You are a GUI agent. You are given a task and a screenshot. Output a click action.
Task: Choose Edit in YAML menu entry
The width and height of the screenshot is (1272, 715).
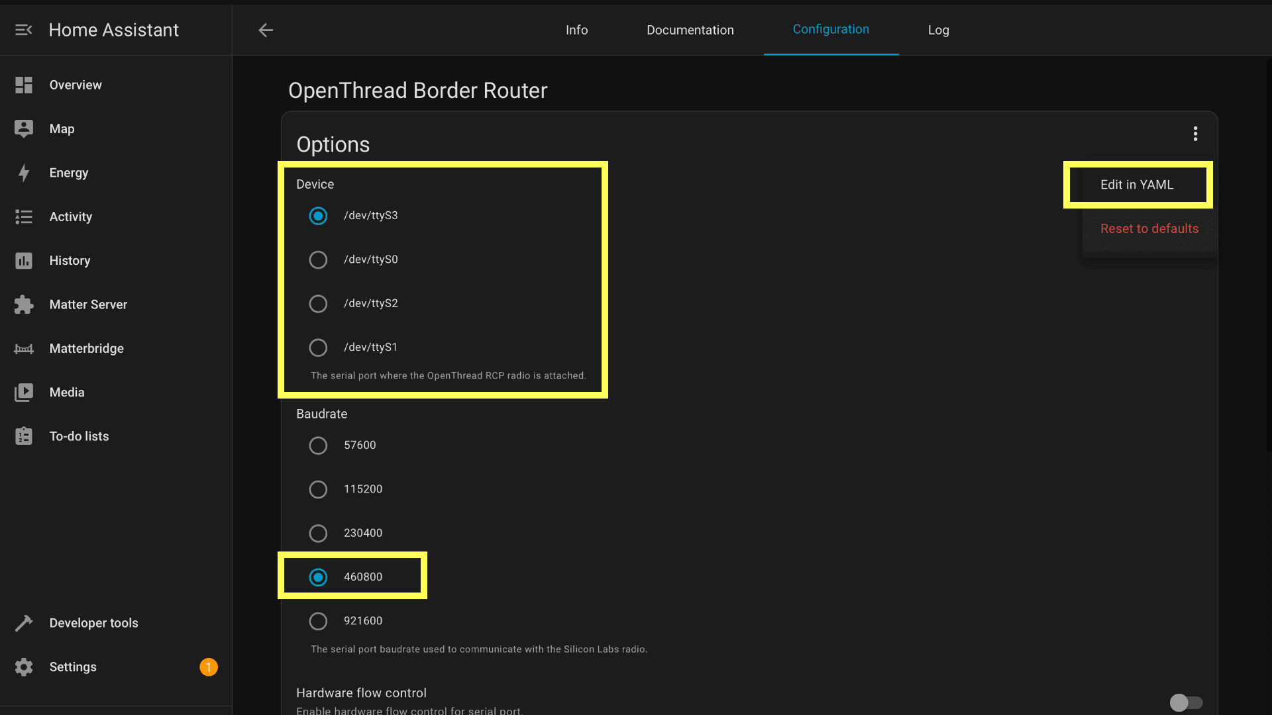tap(1137, 185)
